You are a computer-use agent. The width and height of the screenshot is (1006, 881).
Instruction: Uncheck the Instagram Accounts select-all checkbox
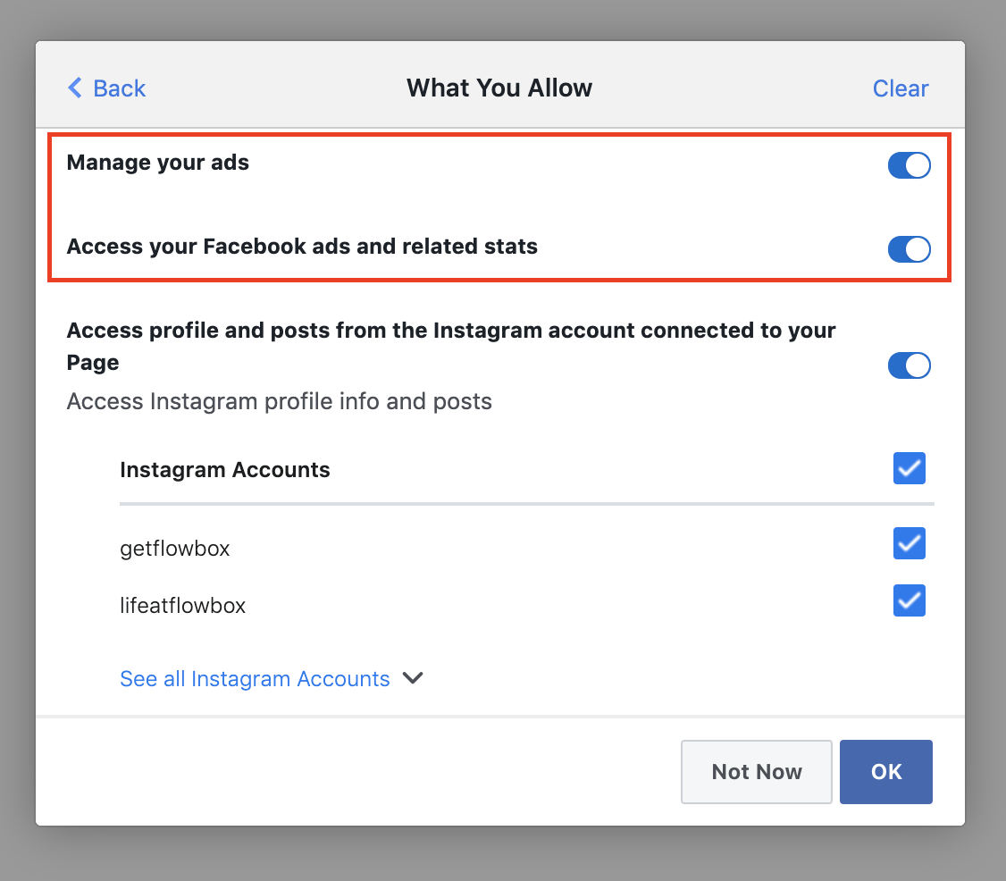pos(909,469)
